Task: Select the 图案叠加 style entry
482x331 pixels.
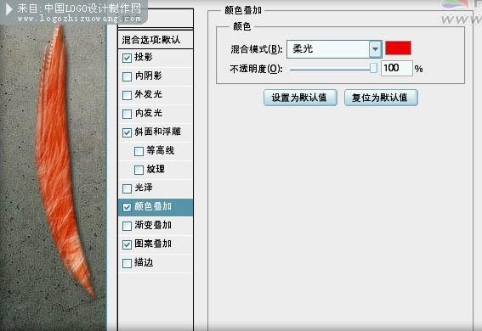Action: 156,244
